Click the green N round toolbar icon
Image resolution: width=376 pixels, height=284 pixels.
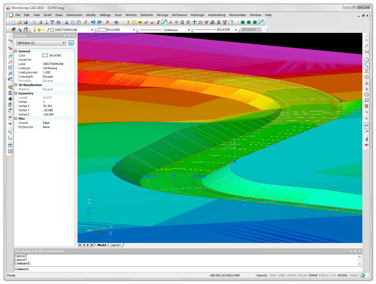(x=243, y=22)
